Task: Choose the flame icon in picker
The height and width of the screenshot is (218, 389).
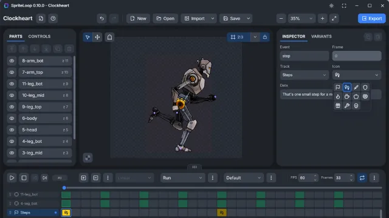Action: coord(338,96)
